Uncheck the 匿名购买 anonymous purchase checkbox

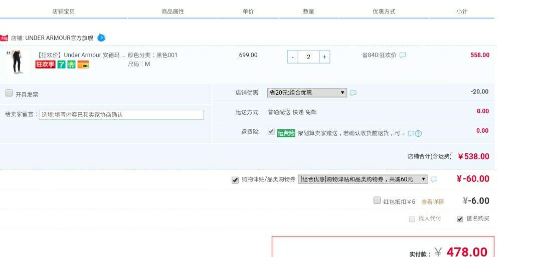coord(460,219)
